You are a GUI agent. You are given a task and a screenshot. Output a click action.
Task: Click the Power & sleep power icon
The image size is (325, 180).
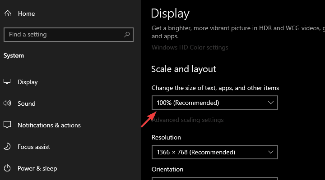point(7,168)
